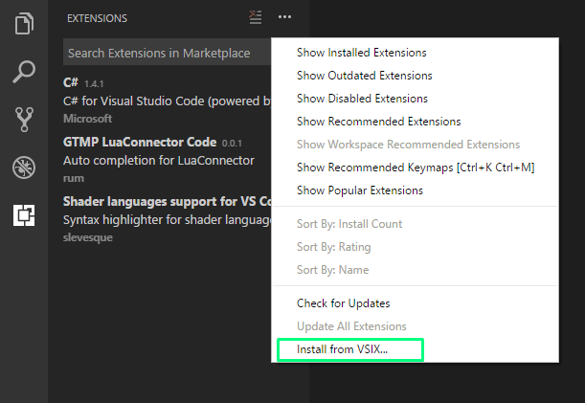Click Check for Updates
The height and width of the screenshot is (403, 585).
415,303
